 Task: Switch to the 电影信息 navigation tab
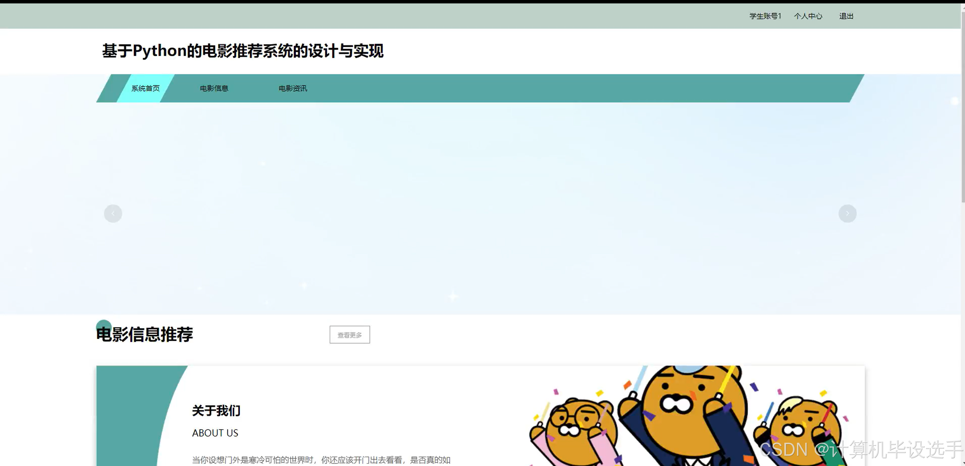[214, 88]
